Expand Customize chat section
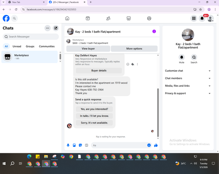 [x=188, y=71]
